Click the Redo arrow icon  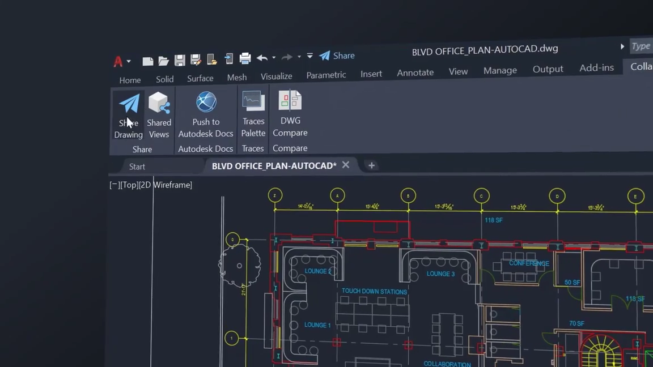coord(287,57)
